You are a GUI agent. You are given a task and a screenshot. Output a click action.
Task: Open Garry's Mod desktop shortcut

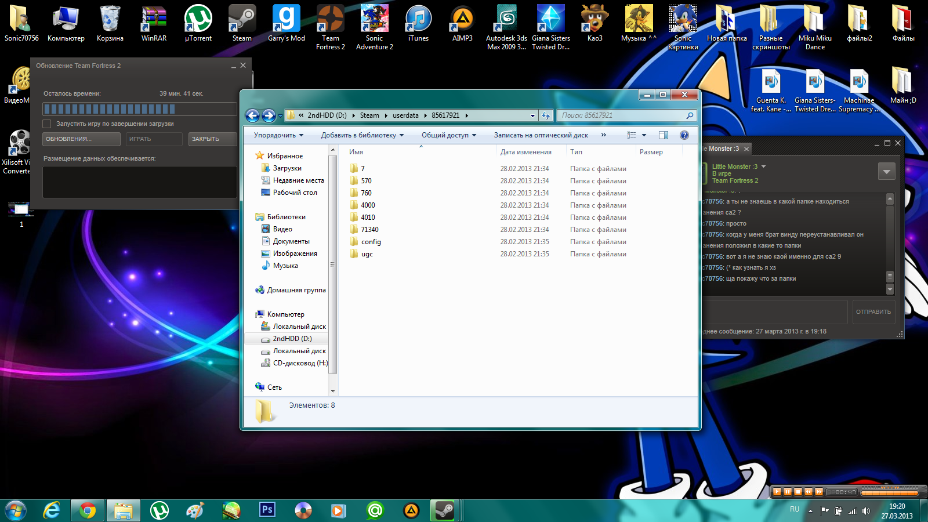tap(286, 24)
